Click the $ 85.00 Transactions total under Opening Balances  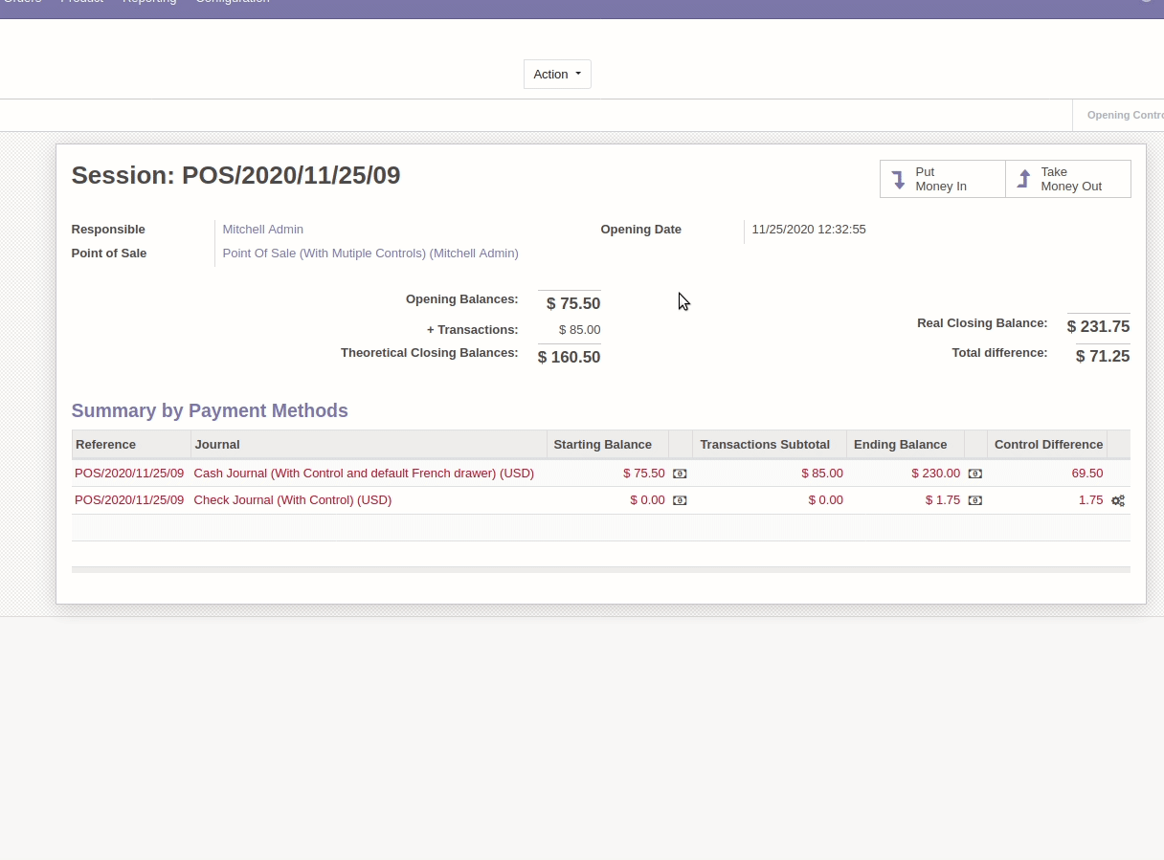[580, 330]
